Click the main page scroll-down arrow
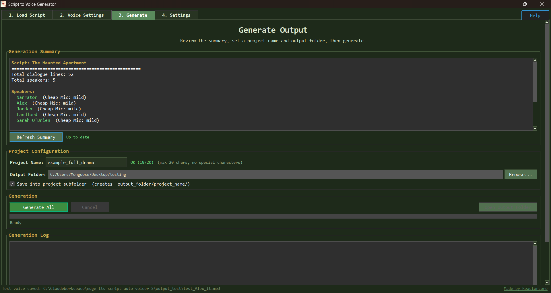The image size is (551, 293). [x=547, y=282]
